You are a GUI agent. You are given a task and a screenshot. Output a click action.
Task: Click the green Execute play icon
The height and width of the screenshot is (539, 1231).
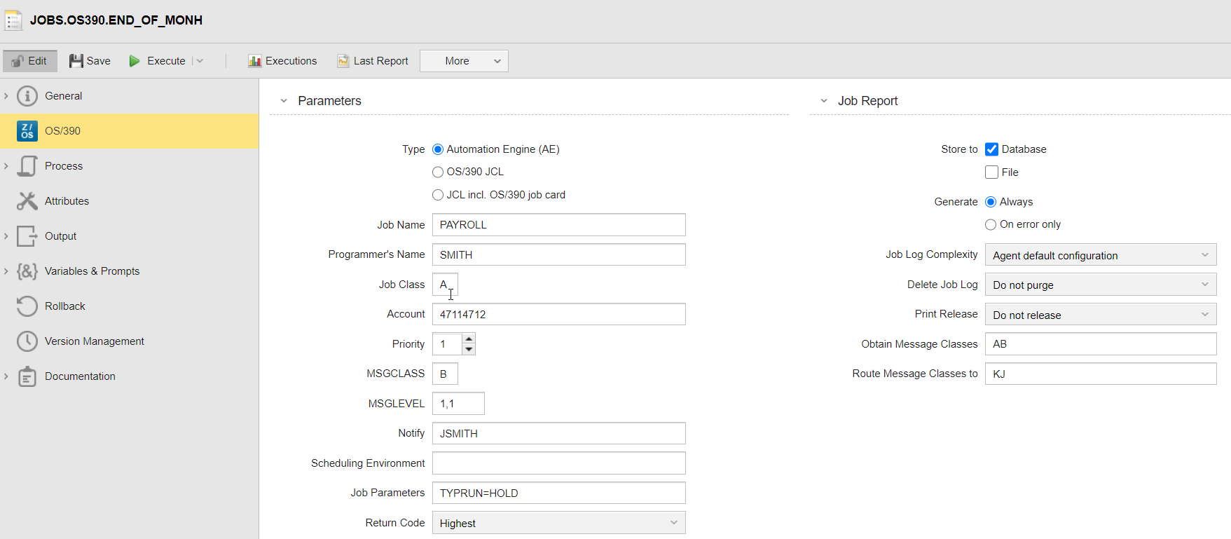tap(135, 61)
